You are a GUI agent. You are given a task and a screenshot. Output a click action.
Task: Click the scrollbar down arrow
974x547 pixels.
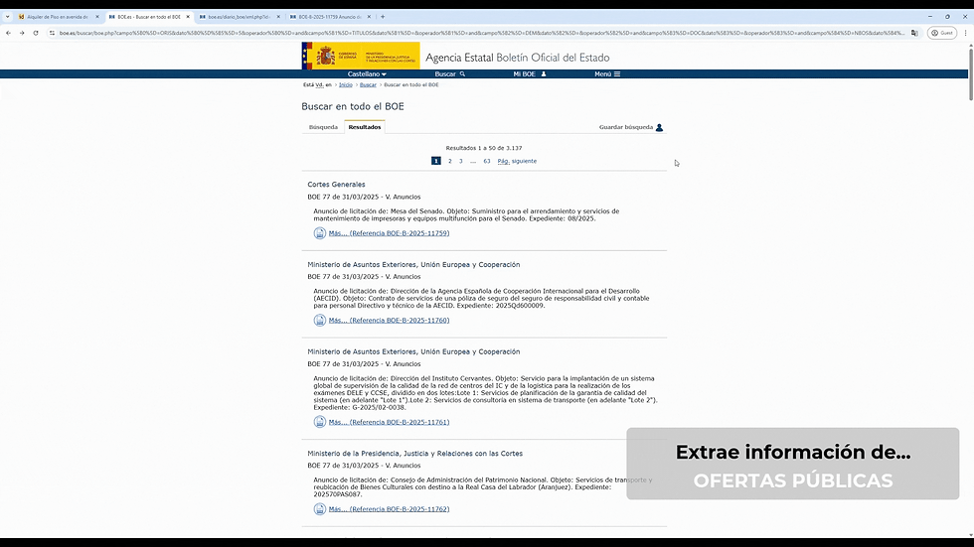pos(971,535)
